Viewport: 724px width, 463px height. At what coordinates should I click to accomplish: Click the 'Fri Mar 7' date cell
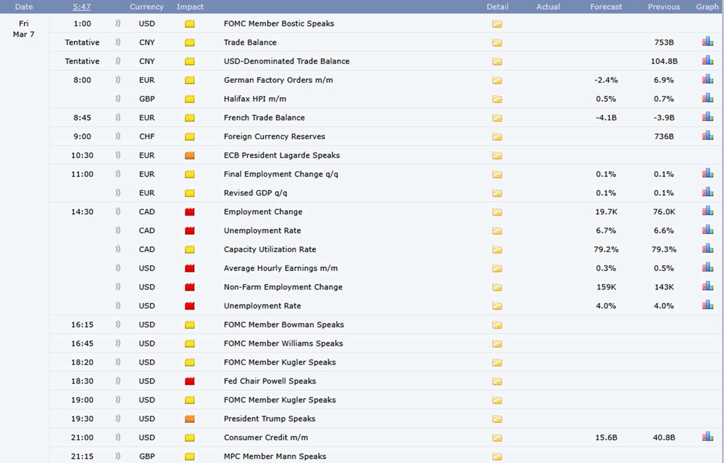24,29
